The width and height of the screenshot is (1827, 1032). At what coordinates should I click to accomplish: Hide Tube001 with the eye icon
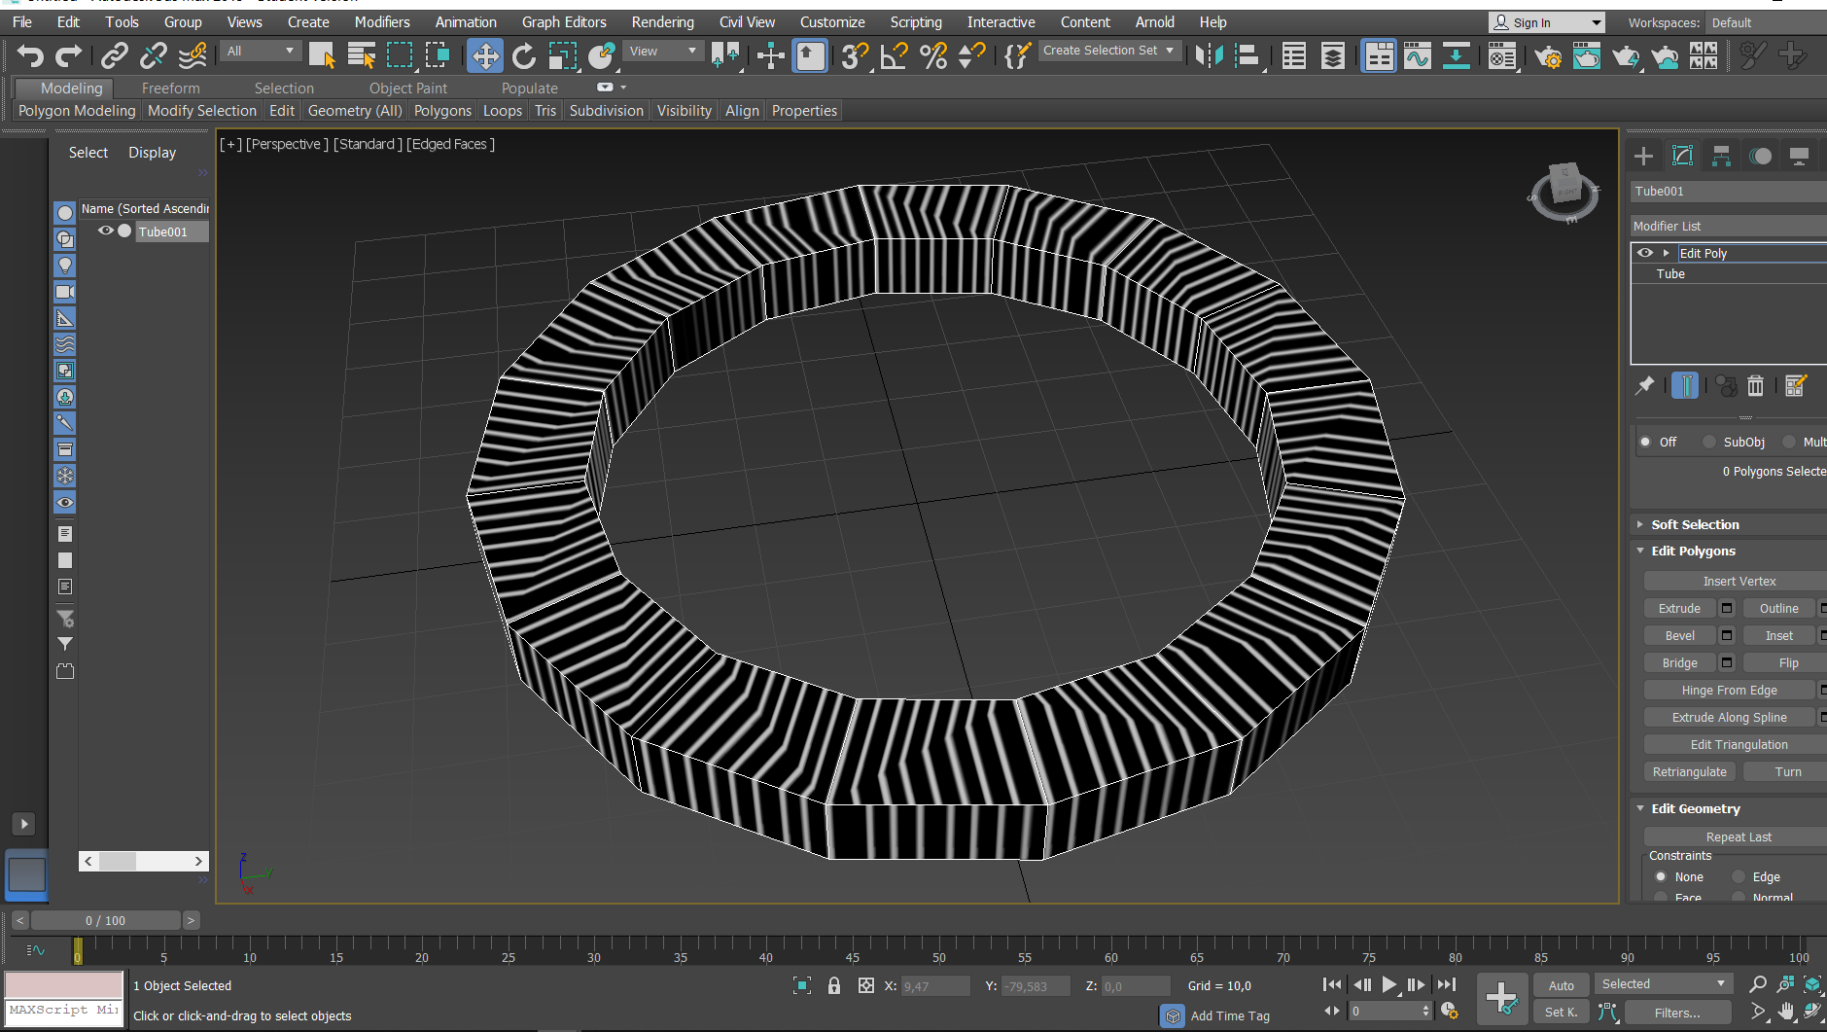click(x=105, y=231)
